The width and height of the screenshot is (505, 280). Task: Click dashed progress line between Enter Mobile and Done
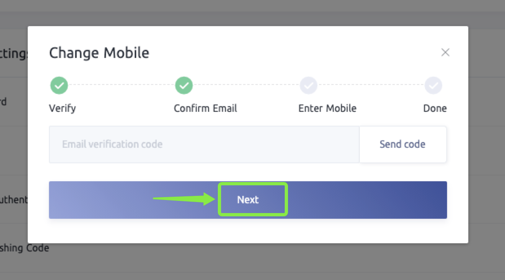(x=371, y=85)
